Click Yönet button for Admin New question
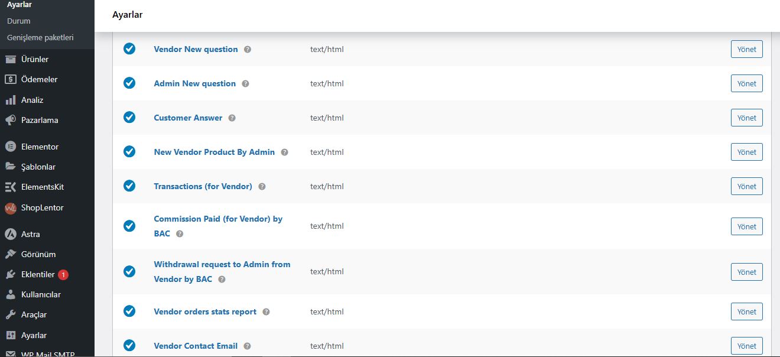This screenshot has width=780, height=357. click(x=746, y=83)
